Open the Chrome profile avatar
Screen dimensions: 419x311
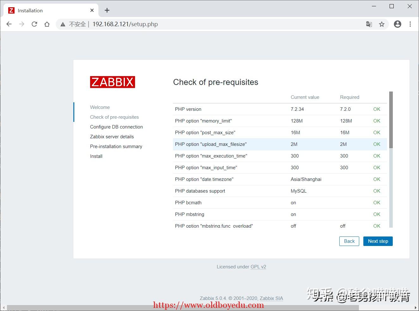[x=397, y=24]
